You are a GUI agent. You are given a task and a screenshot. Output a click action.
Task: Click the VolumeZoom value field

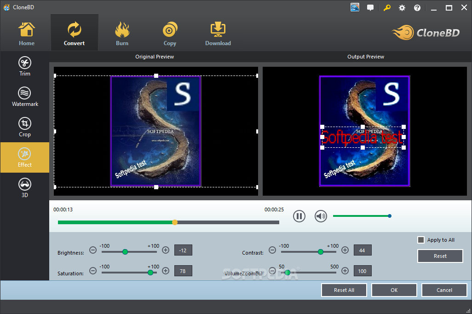[363, 271]
